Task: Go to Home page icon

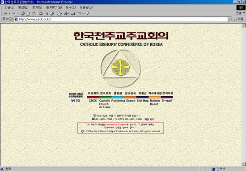Action: (34, 14)
